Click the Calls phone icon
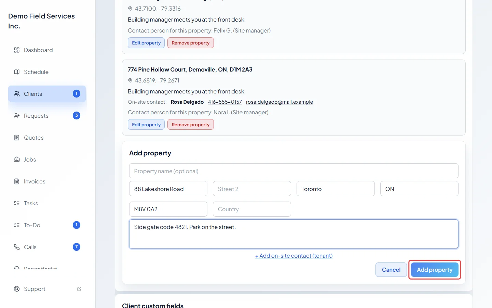The width and height of the screenshot is (492, 308). [17, 247]
